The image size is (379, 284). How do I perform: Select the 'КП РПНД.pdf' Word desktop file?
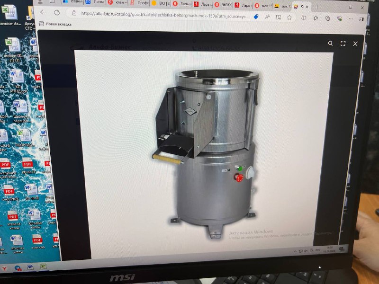pos(18,81)
